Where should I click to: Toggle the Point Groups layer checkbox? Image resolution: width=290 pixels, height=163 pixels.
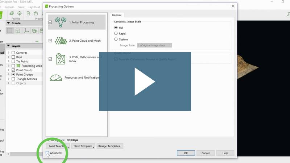tap(13, 75)
